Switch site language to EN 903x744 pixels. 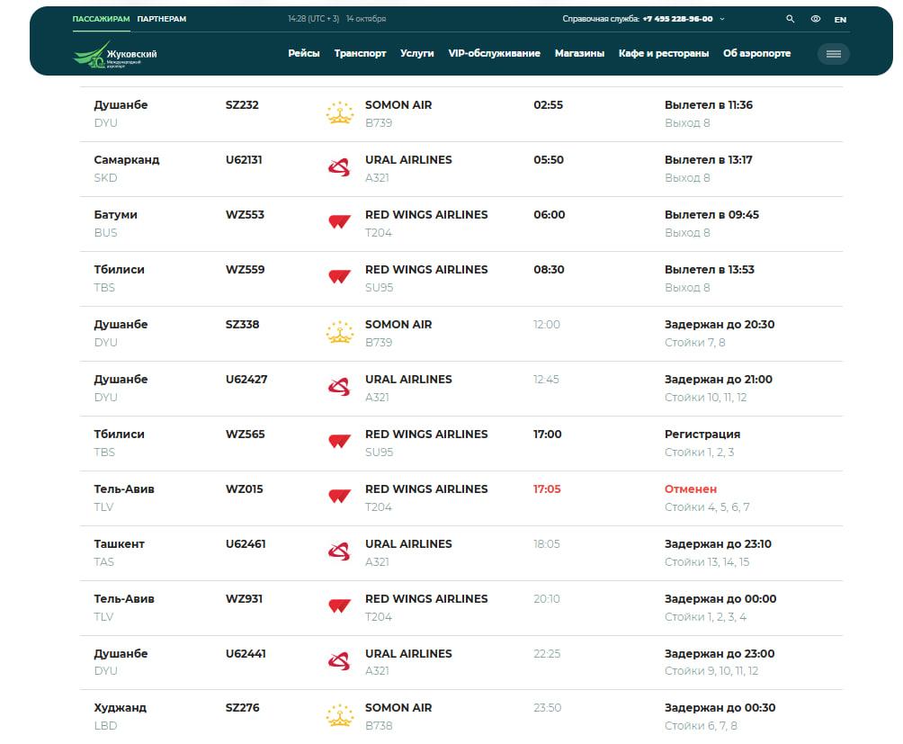pyautogui.click(x=840, y=20)
